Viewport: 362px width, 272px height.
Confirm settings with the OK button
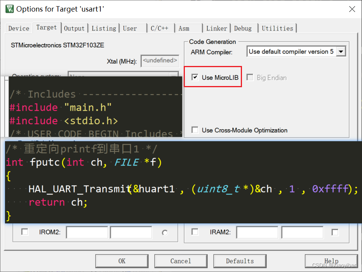[122, 261]
